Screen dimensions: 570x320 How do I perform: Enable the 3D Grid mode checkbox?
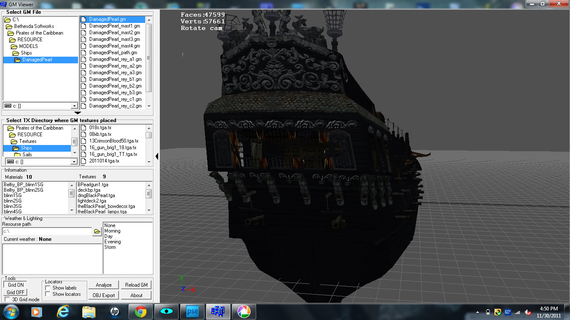7,299
